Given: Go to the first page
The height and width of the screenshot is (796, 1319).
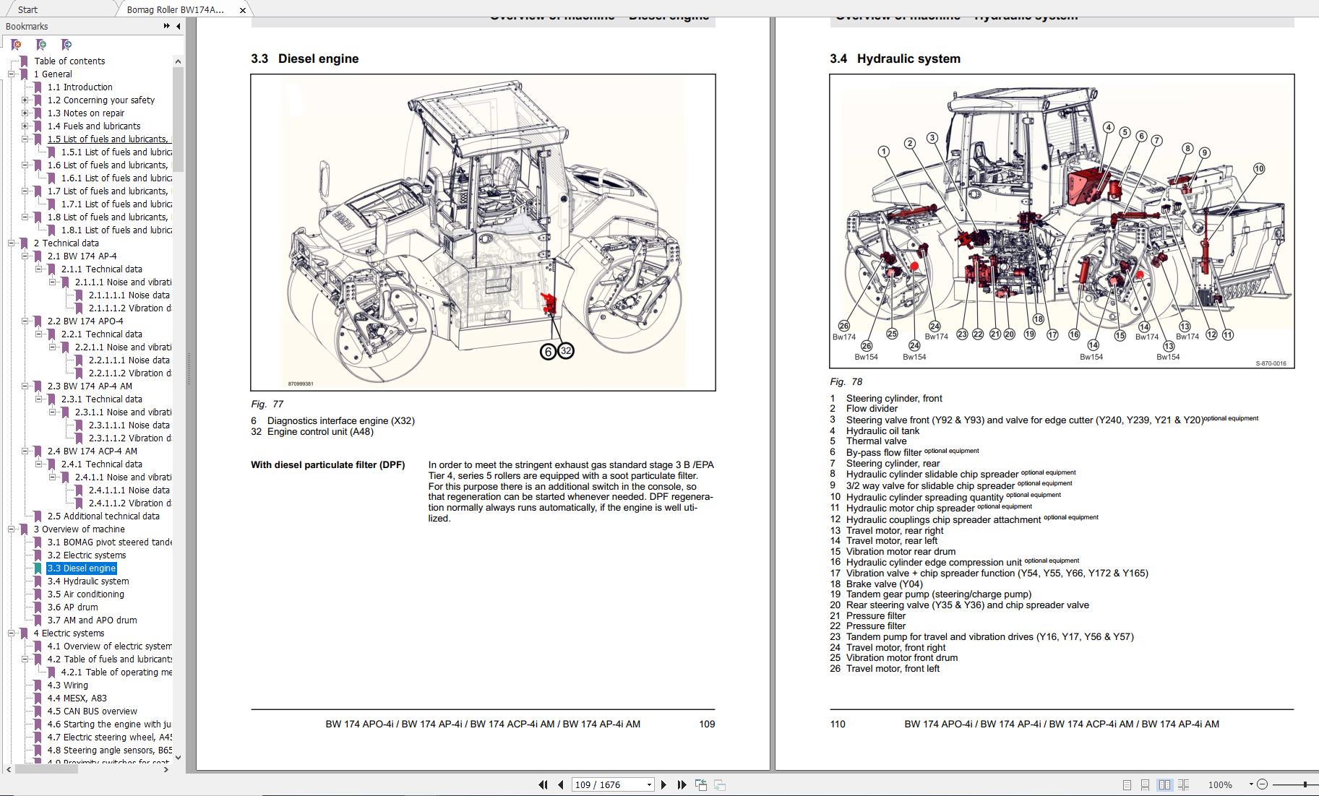Looking at the screenshot, I should 543,784.
